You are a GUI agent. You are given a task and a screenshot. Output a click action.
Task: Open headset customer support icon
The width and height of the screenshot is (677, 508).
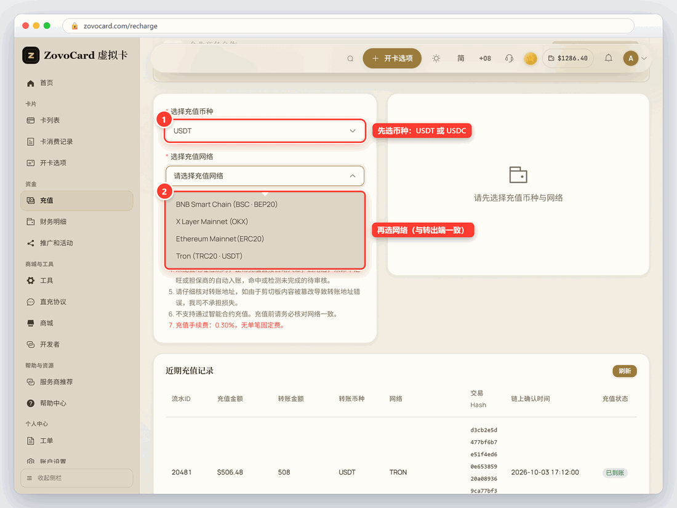point(509,58)
